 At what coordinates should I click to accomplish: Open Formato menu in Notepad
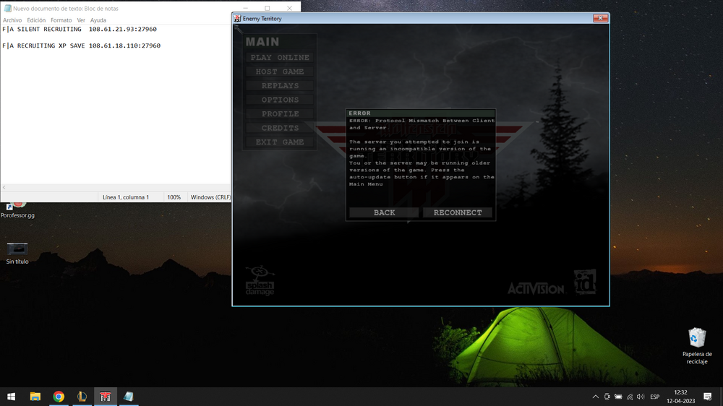click(61, 20)
